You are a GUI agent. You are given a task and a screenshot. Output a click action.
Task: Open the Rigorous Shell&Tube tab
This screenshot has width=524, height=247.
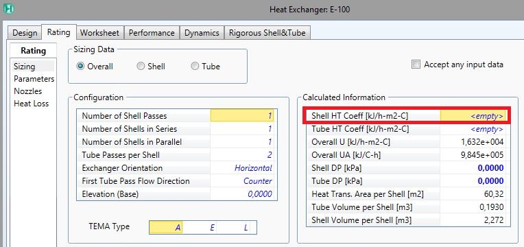267,33
